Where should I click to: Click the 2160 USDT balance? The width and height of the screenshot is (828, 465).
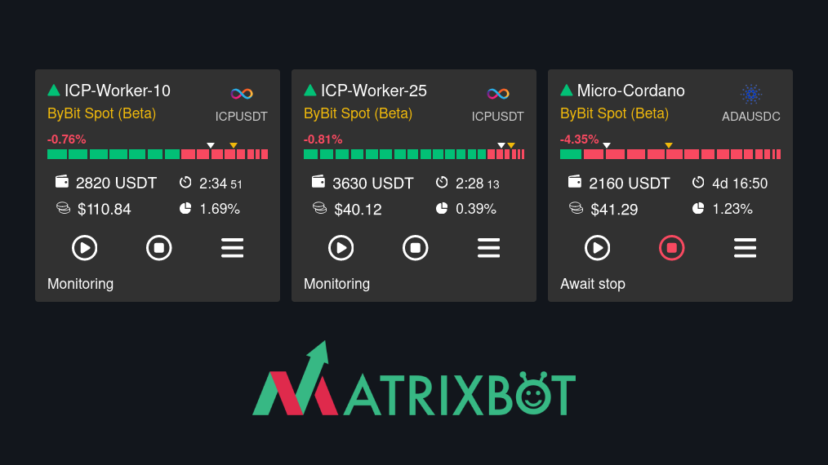tap(630, 184)
